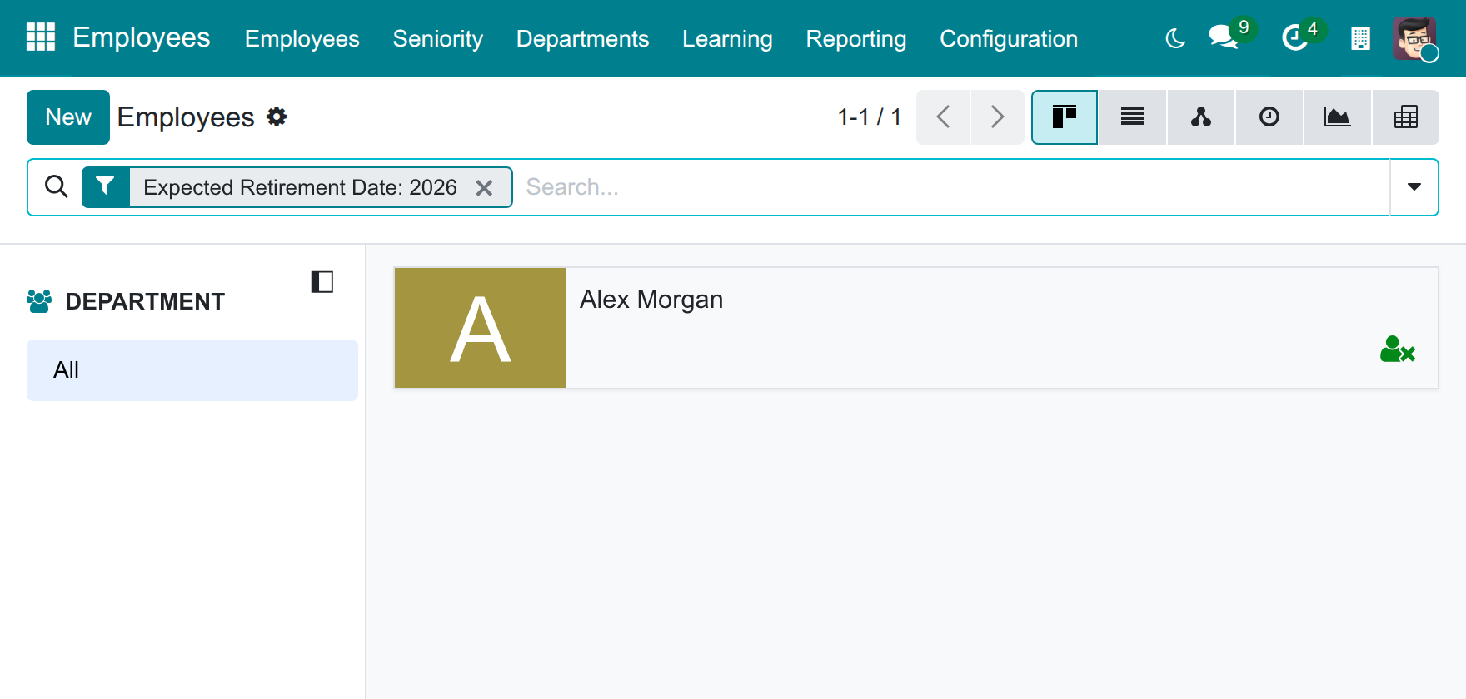Open the company switcher building icon

click(1360, 38)
